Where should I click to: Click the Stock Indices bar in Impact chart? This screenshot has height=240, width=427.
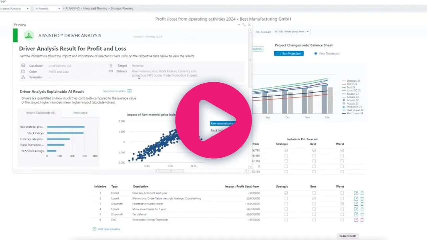65,133
